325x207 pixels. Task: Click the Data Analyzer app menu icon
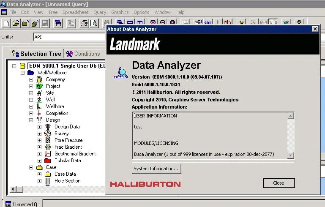(4, 12)
